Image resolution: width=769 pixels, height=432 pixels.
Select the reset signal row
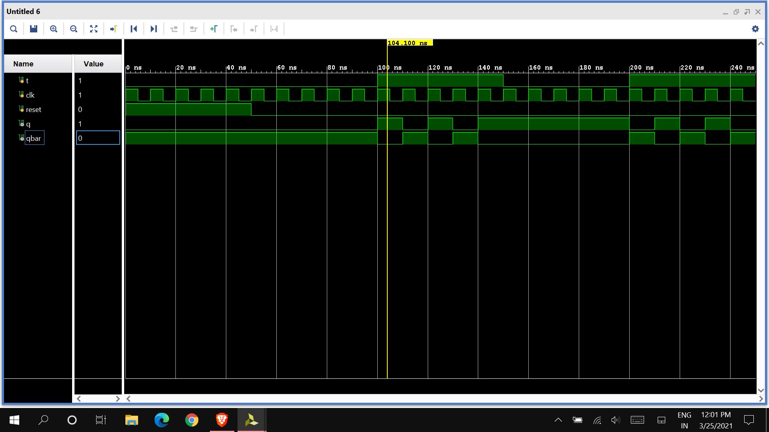click(x=33, y=110)
